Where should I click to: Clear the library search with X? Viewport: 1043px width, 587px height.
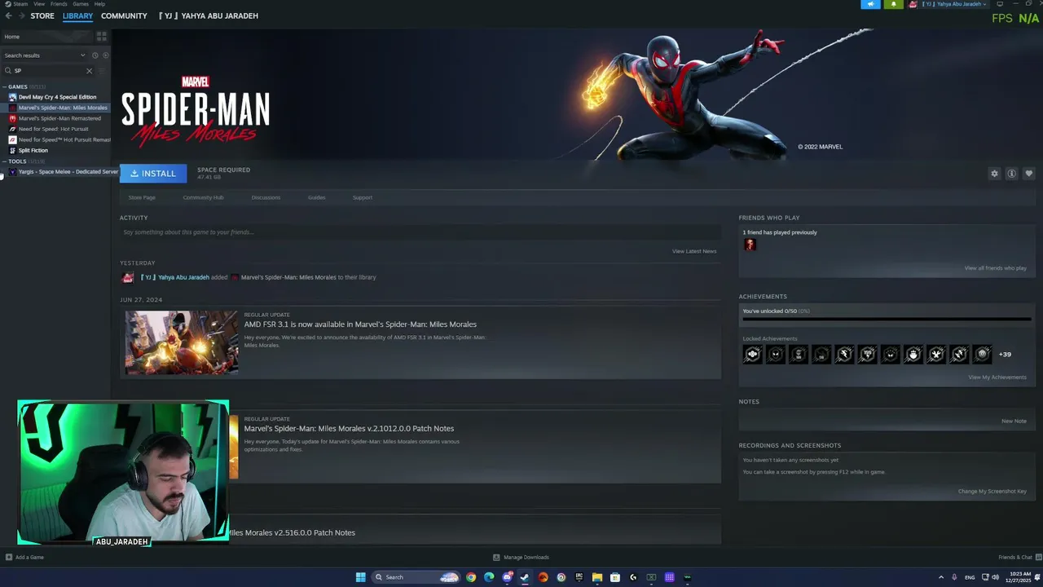pyautogui.click(x=90, y=71)
